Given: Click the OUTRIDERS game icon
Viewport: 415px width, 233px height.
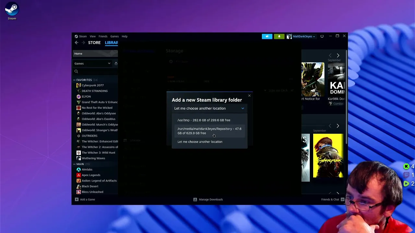Looking at the screenshot, I should coord(78,136).
